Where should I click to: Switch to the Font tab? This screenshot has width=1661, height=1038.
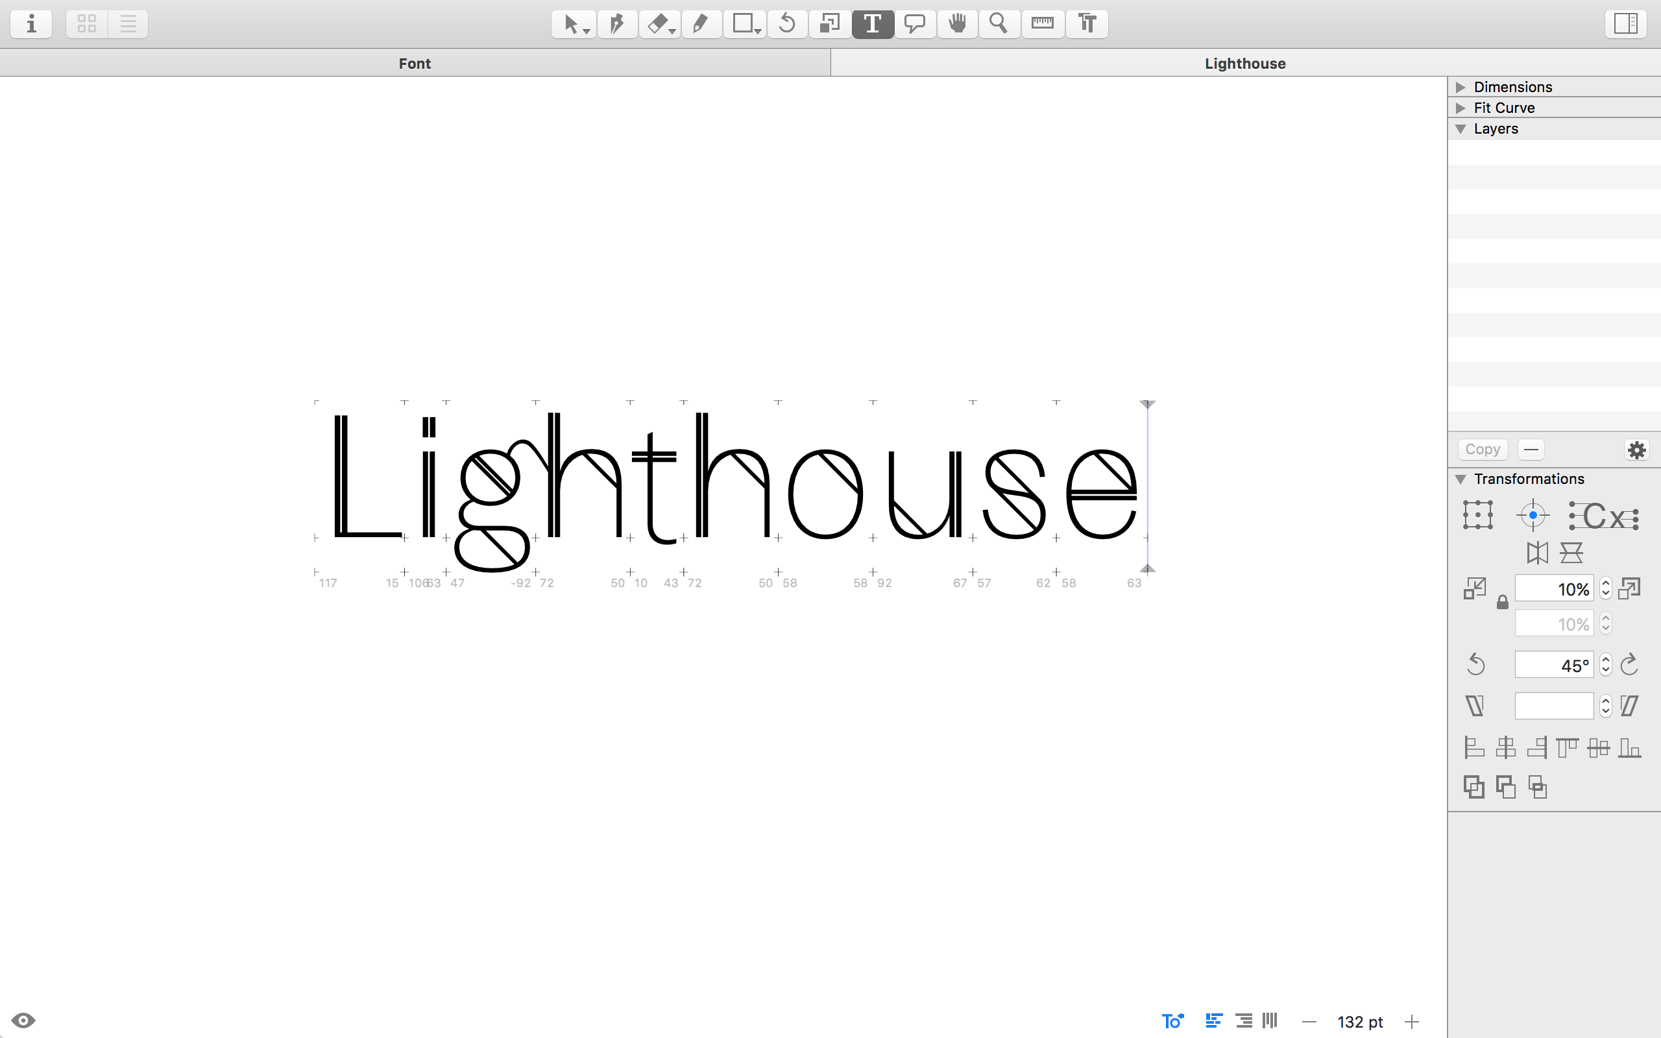click(415, 63)
